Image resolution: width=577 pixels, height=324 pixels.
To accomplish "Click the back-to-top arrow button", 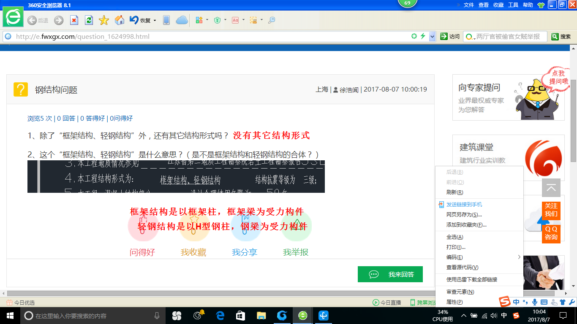I will tap(551, 188).
